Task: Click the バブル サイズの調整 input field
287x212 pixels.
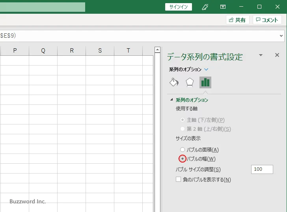Action: (262, 169)
